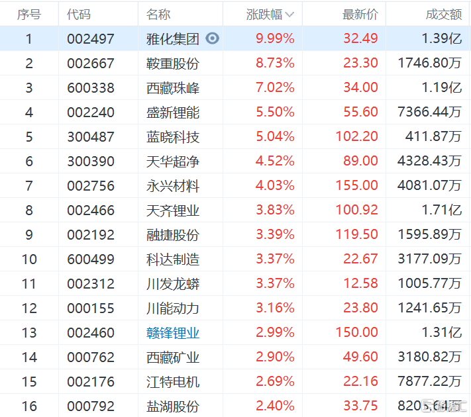
Task: Click the watch icon beside 雅化集团
Action: click(x=213, y=38)
